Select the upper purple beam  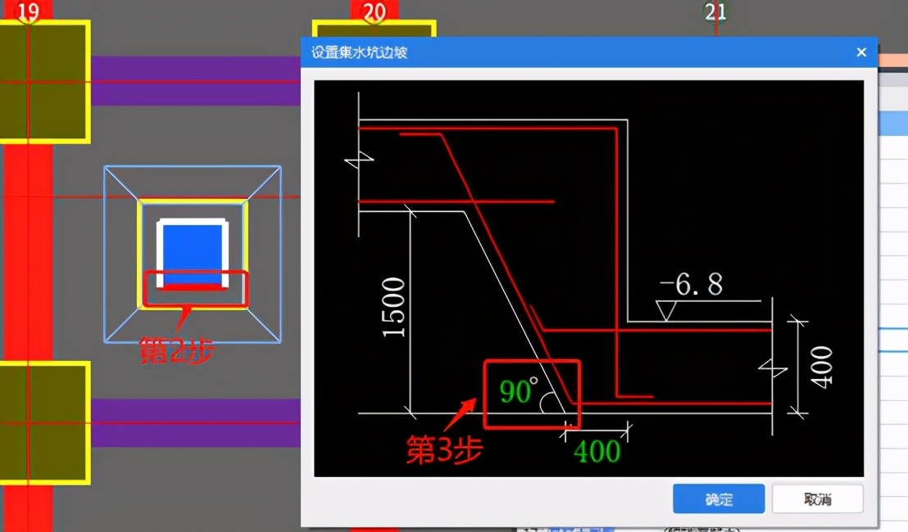(195, 81)
